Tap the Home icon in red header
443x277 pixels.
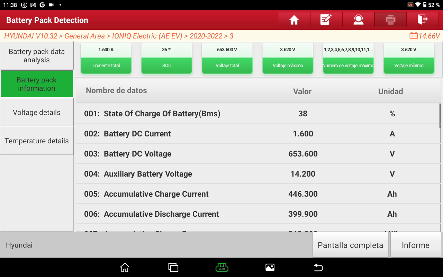click(294, 20)
